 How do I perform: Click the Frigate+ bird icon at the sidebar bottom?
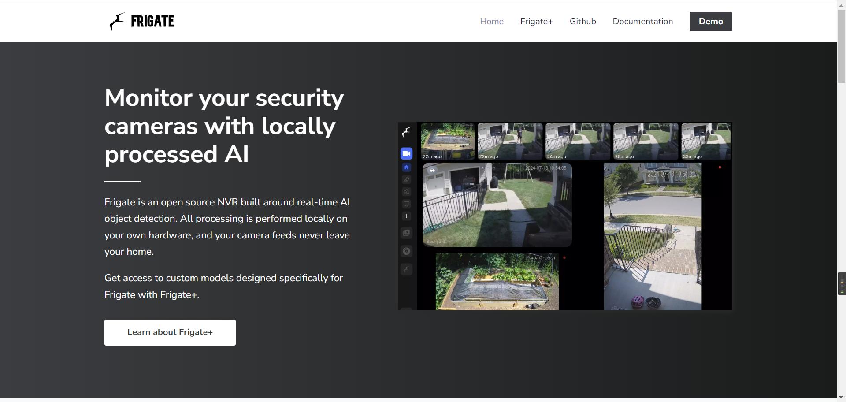[x=406, y=269]
